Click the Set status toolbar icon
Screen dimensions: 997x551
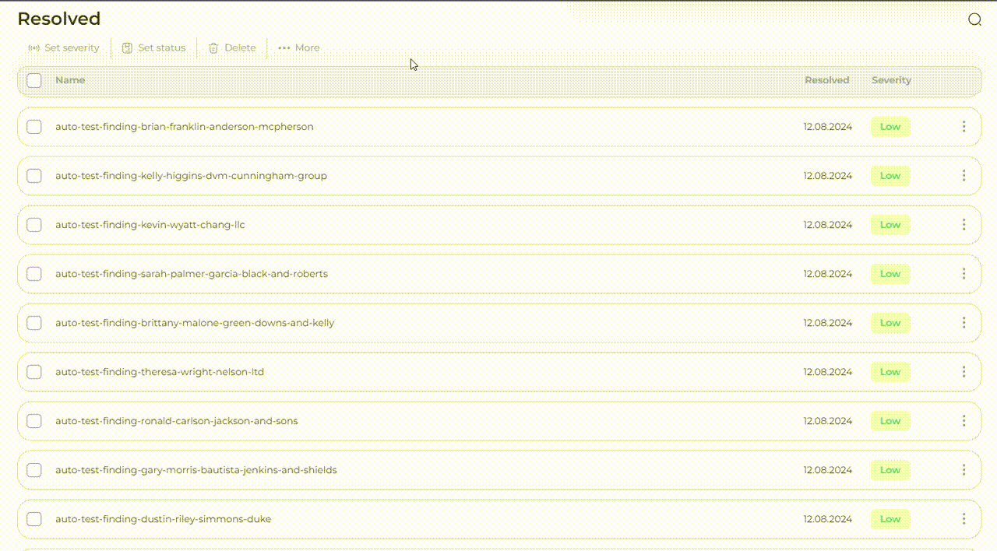coord(127,48)
